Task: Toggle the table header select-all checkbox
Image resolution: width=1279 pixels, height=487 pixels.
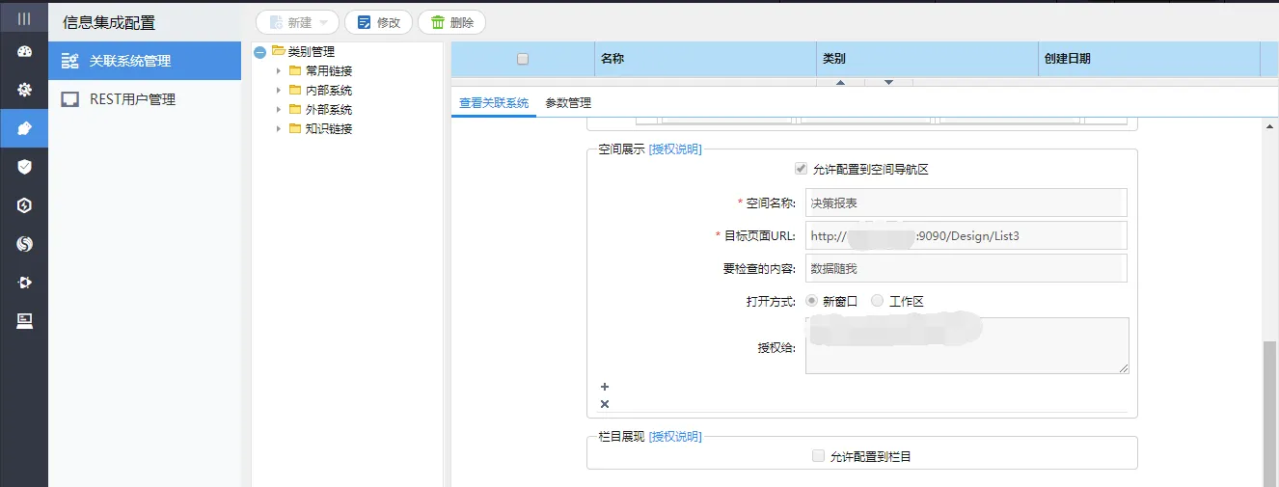Action: [x=523, y=59]
